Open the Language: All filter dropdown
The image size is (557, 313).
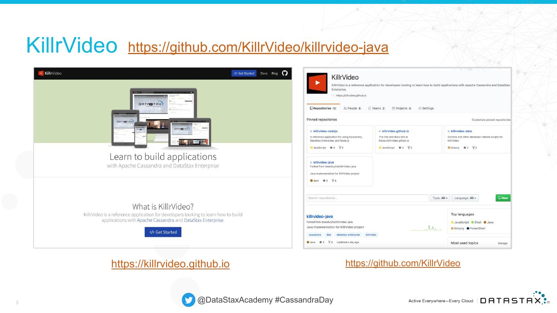click(x=465, y=198)
